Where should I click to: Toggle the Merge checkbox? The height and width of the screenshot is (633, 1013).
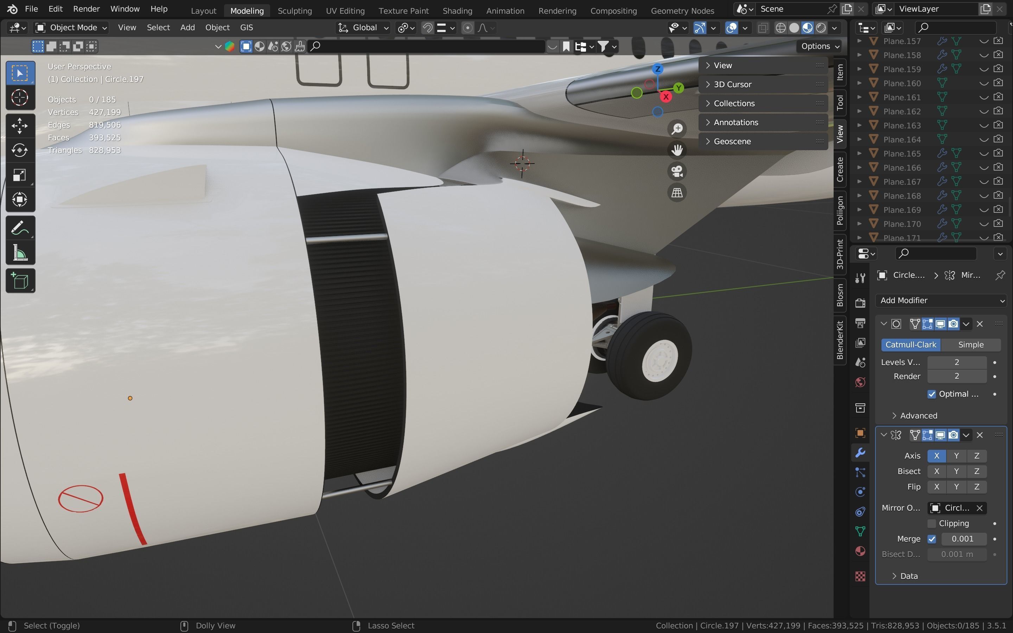click(x=932, y=539)
